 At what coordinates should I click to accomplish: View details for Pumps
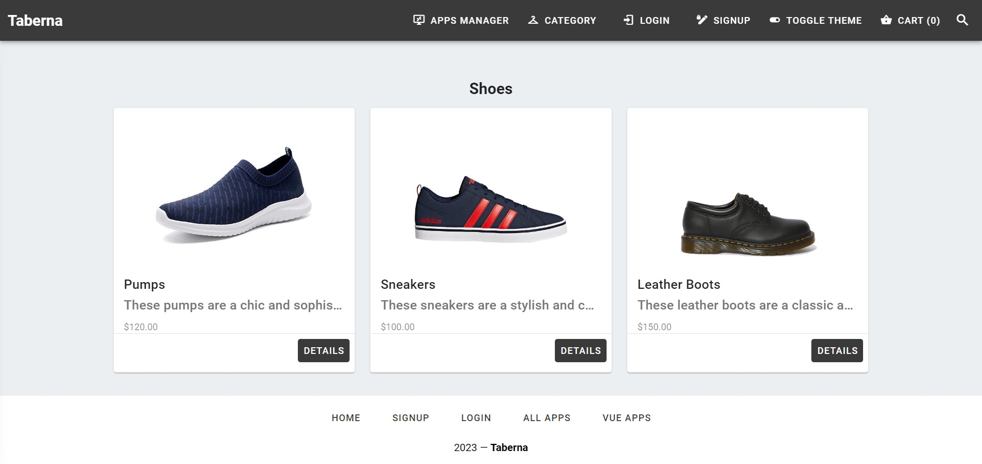(x=323, y=350)
